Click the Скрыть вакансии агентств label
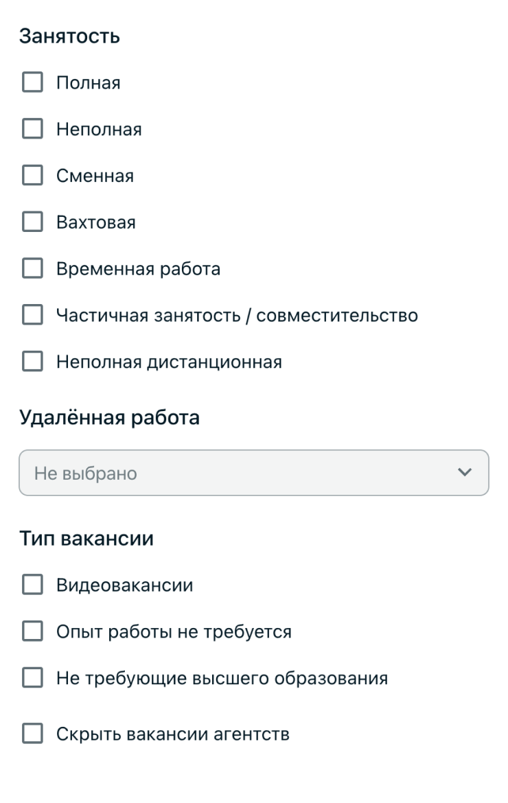Viewport: 508px width, 803px height. 172,734
